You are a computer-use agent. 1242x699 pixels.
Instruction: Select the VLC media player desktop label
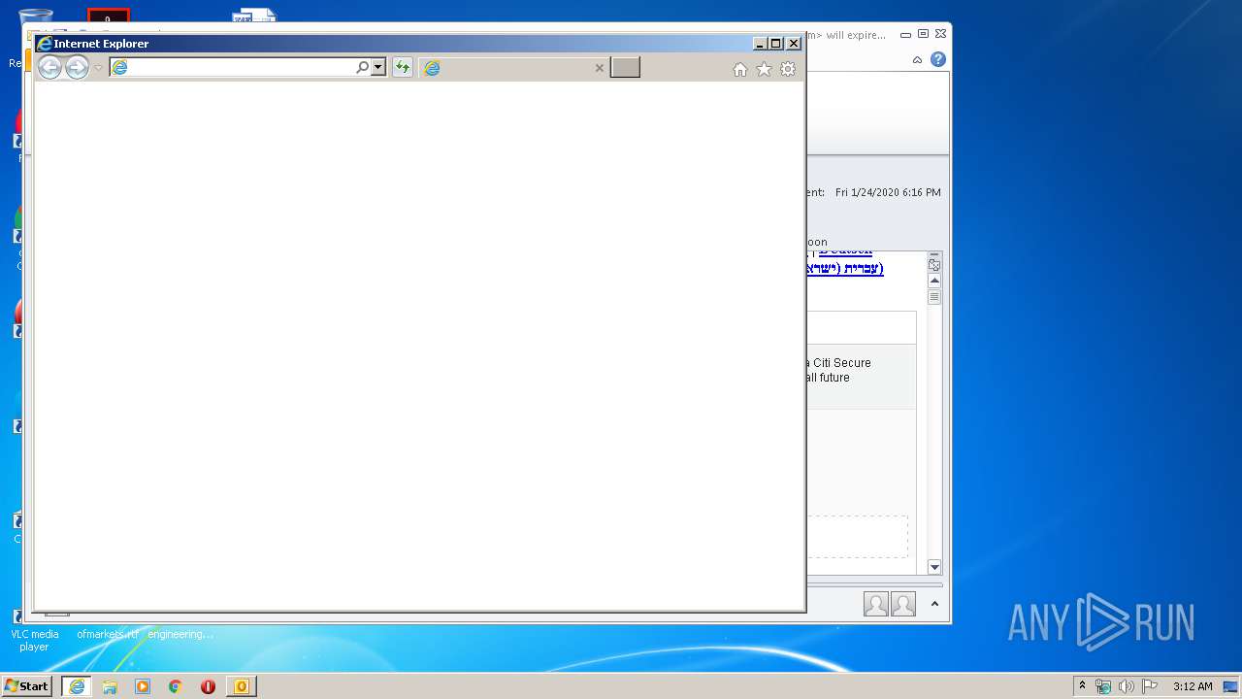click(x=34, y=641)
